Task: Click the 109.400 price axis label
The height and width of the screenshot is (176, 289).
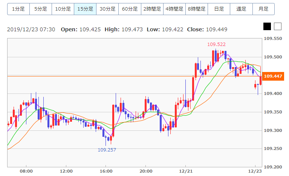Action: coord(273,93)
